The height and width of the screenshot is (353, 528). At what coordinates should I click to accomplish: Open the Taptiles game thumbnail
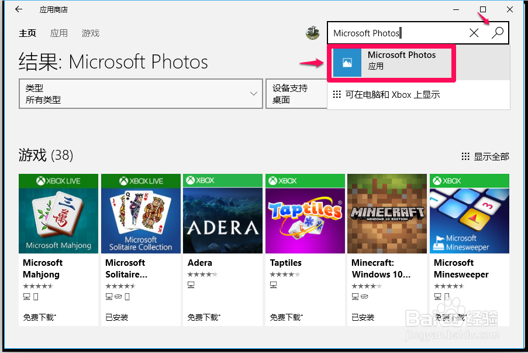tap(305, 214)
